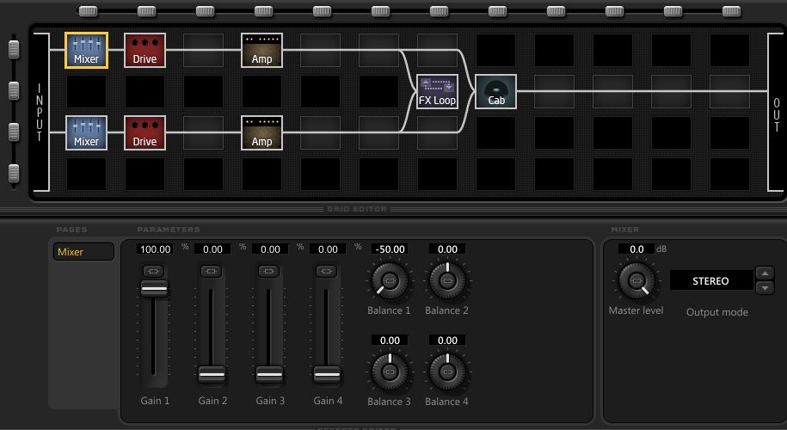Select the lower-row Amp block
The image size is (787, 430).
tap(261, 133)
